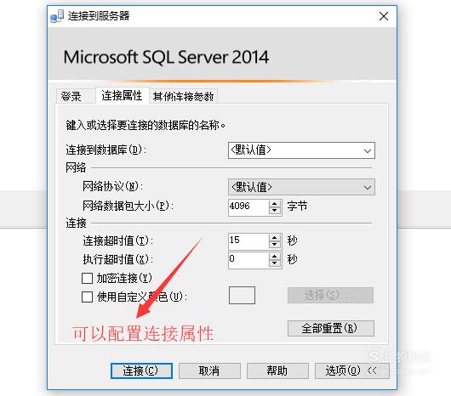The width and height of the screenshot is (451, 396).
Task: Enable the 加密连接 checkbox
Action: (x=87, y=278)
